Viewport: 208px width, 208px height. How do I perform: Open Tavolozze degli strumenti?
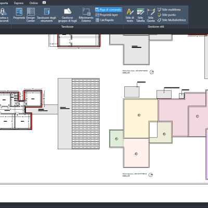coord(46,15)
